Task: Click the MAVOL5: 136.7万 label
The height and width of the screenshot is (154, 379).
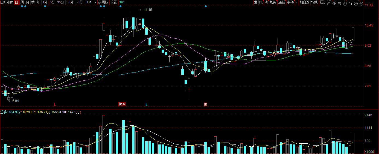Action: click(37, 112)
